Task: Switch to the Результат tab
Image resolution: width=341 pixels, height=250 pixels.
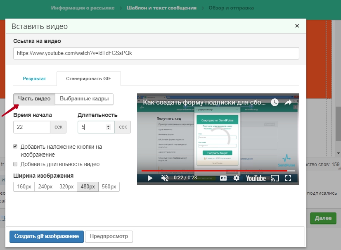Action: click(x=34, y=79)
